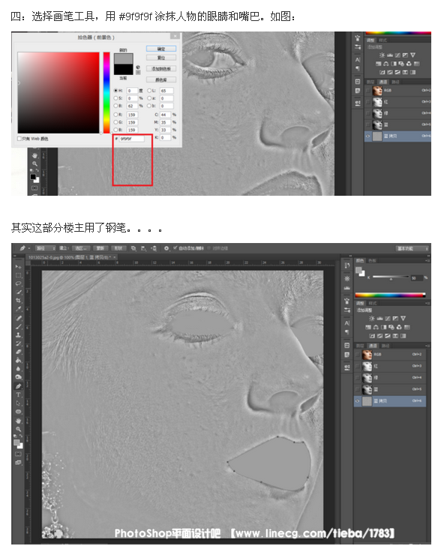Select the Brush tool in lower toolbar
Image resolution: width=432 pixels, height=546 pixels.
(18, 326)
